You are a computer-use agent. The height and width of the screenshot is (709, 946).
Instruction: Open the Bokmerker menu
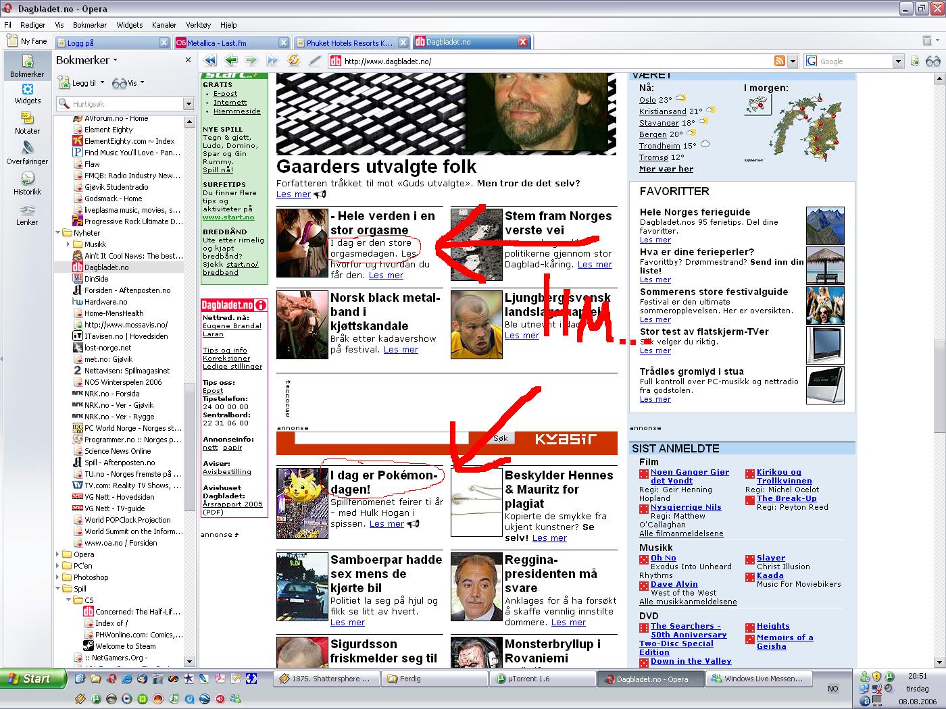click(90, 25)
